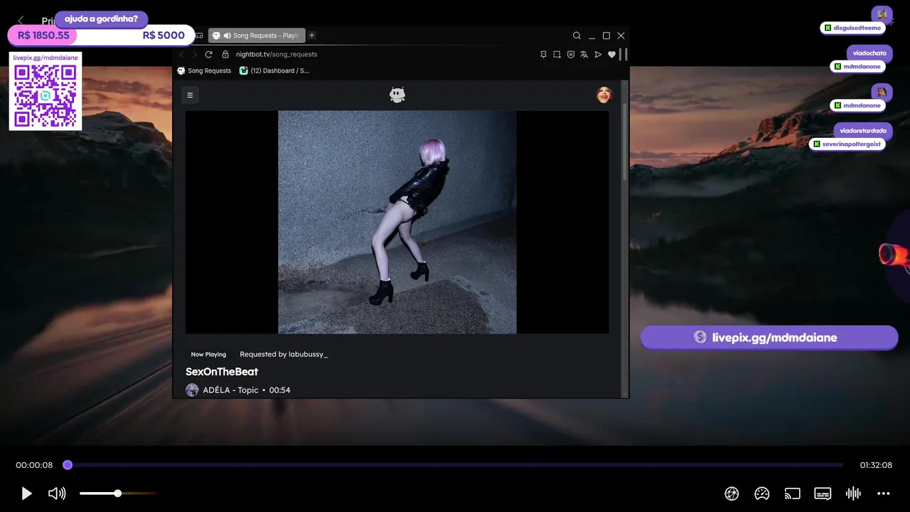
Task: Open the Song Requests bookmark
Action: (x=204, y=70)
